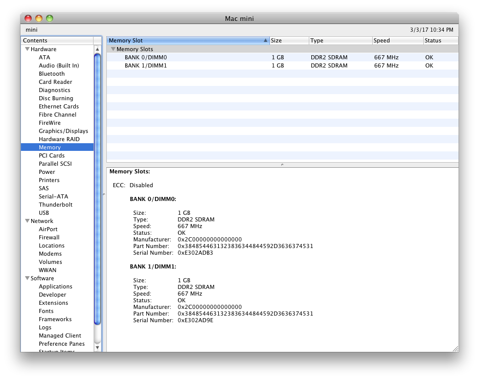Select Logs item
Viewport: 479px width, 380px height.
pyautogui.click(x=45, y=327)
